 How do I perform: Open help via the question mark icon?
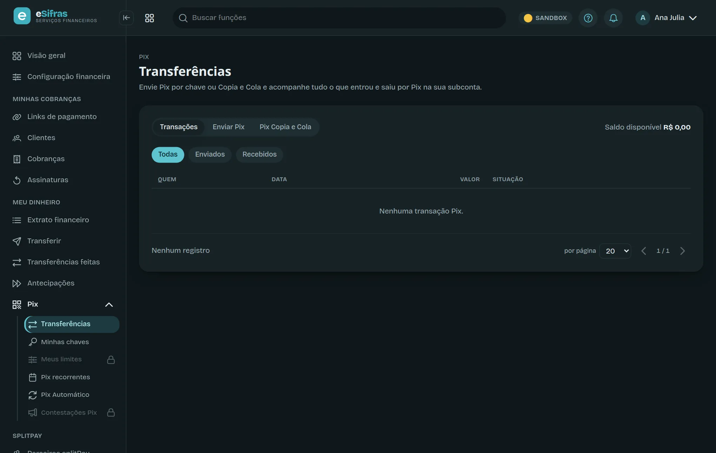pos(588,18)
